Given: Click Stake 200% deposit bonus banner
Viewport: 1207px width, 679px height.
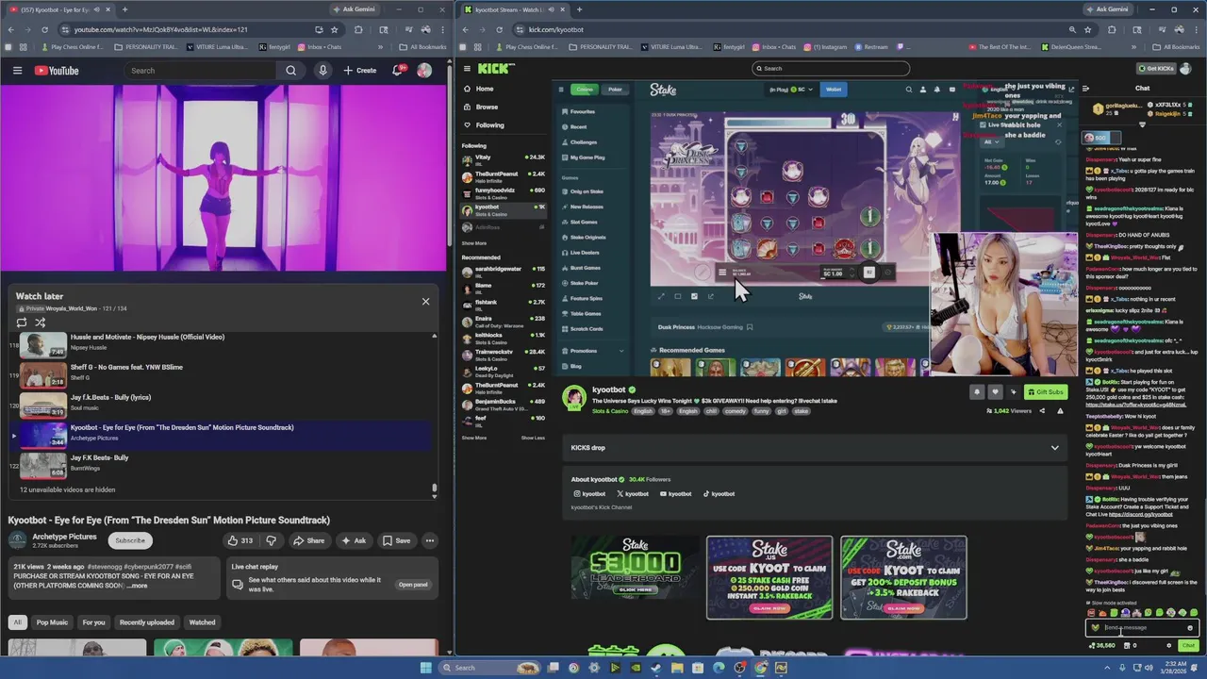Looking at the screenshot, I should point(903,577).
